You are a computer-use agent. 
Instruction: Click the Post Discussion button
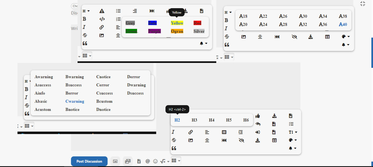pos(89,161)
